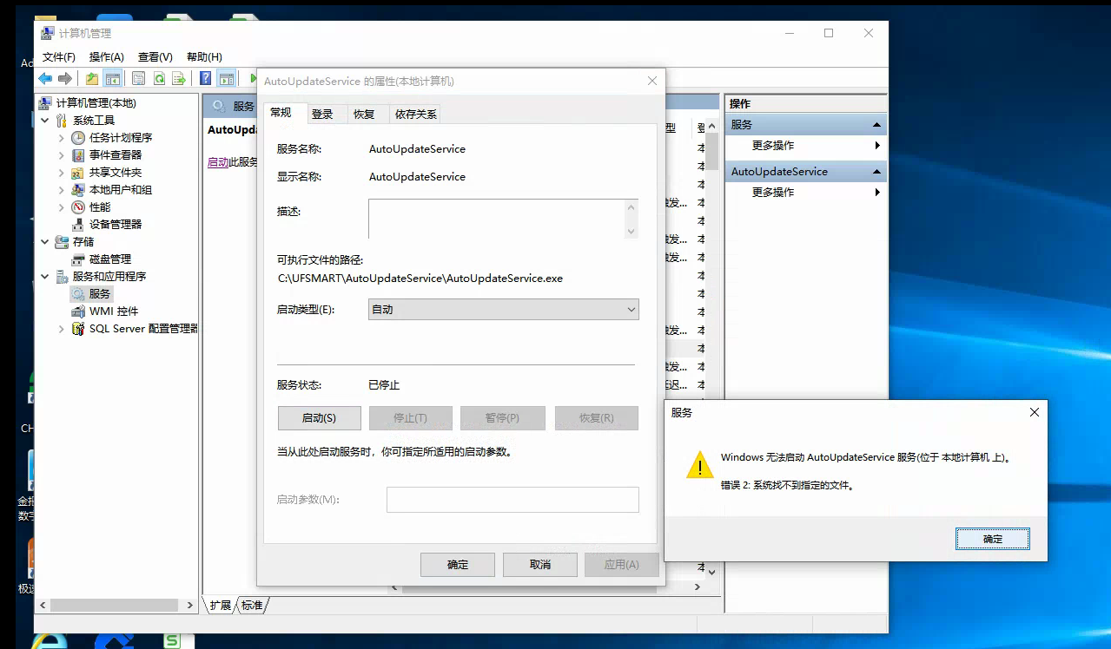Open the 帮助(H) menu
This screenshot has width=1111, height=649.
click(x=204, y=56)
